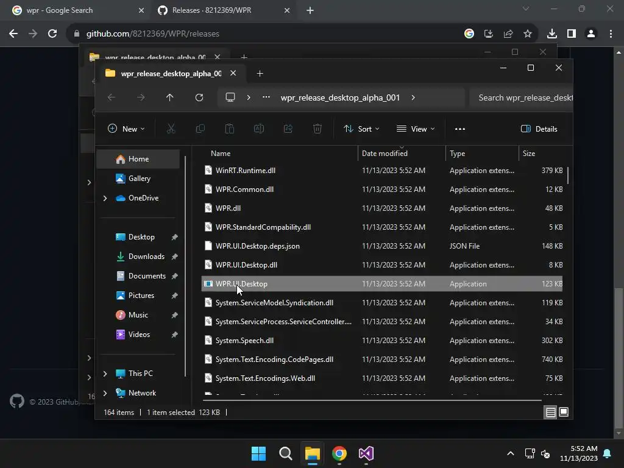This screenshot has height=468, width=624.
Task: Click the Explorer search box
Action: (520, 97)
